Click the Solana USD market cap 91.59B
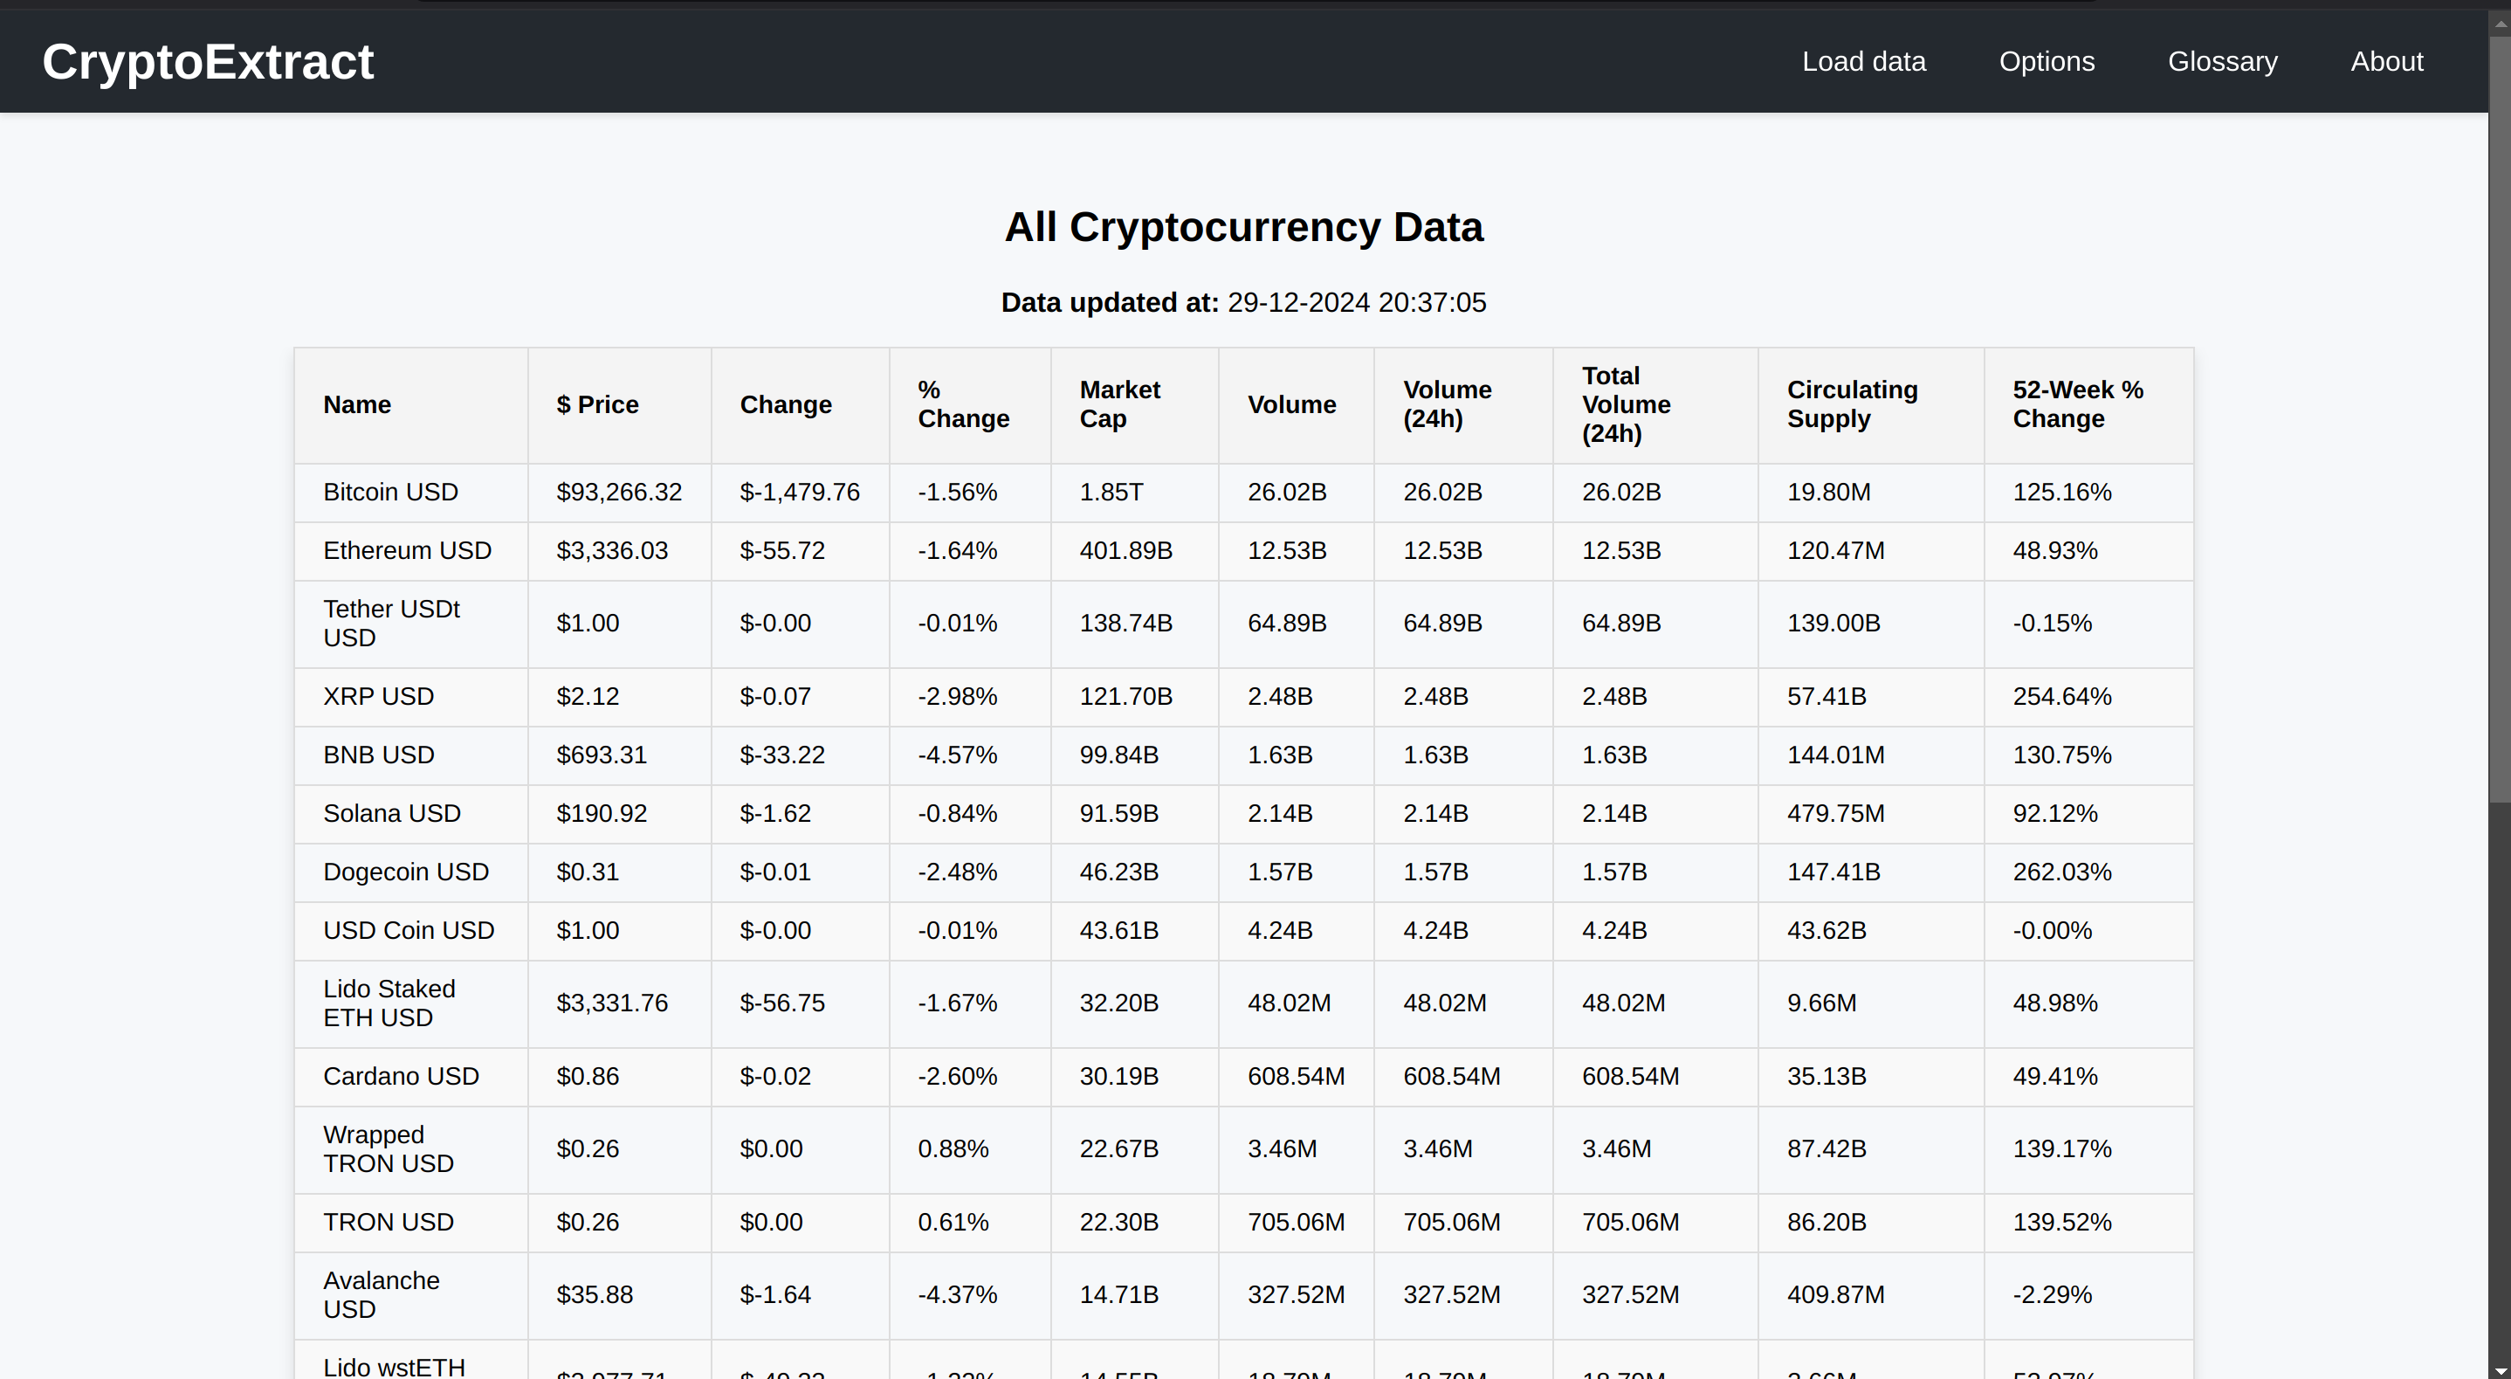2511x1379 pixels. click(1118, 813)
